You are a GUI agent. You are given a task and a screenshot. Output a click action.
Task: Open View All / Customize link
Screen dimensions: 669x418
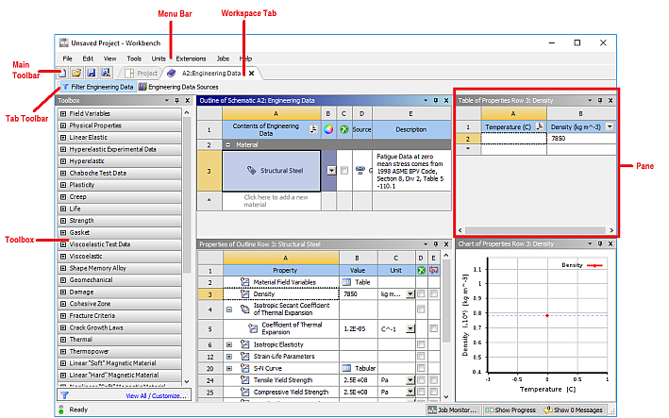(156, 395)
